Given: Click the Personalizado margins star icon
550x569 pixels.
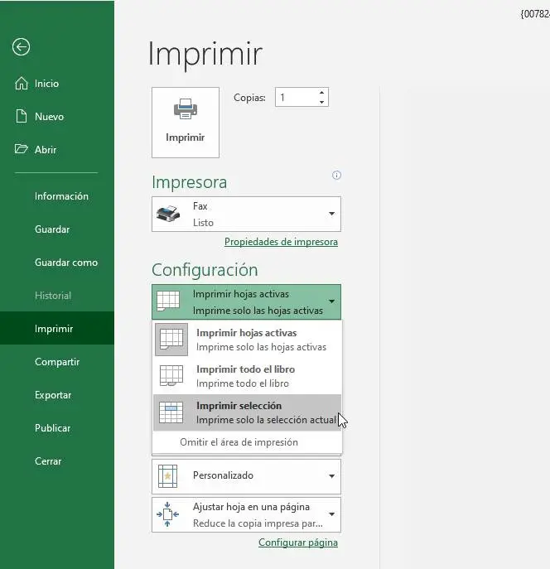Looking at the screenshot, I should 167,475.
